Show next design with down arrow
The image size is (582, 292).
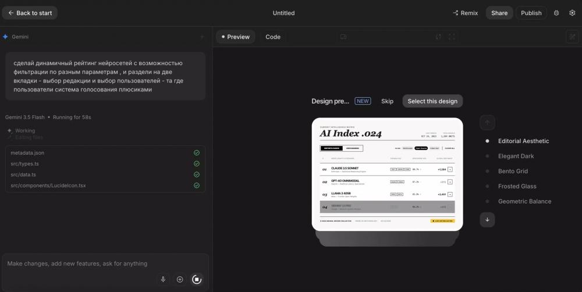tap(487, 219)
